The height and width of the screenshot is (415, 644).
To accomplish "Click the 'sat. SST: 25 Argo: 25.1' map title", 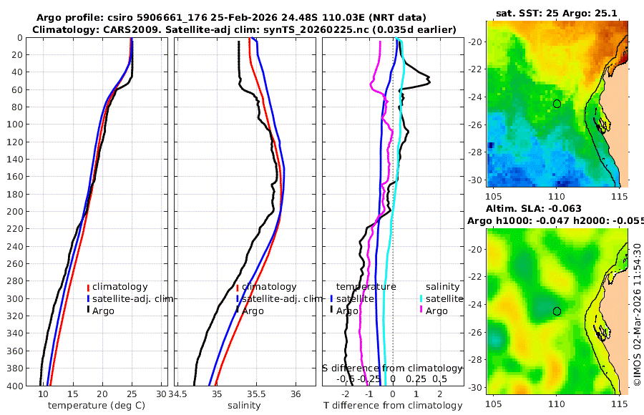I will (x=557, y=13).
